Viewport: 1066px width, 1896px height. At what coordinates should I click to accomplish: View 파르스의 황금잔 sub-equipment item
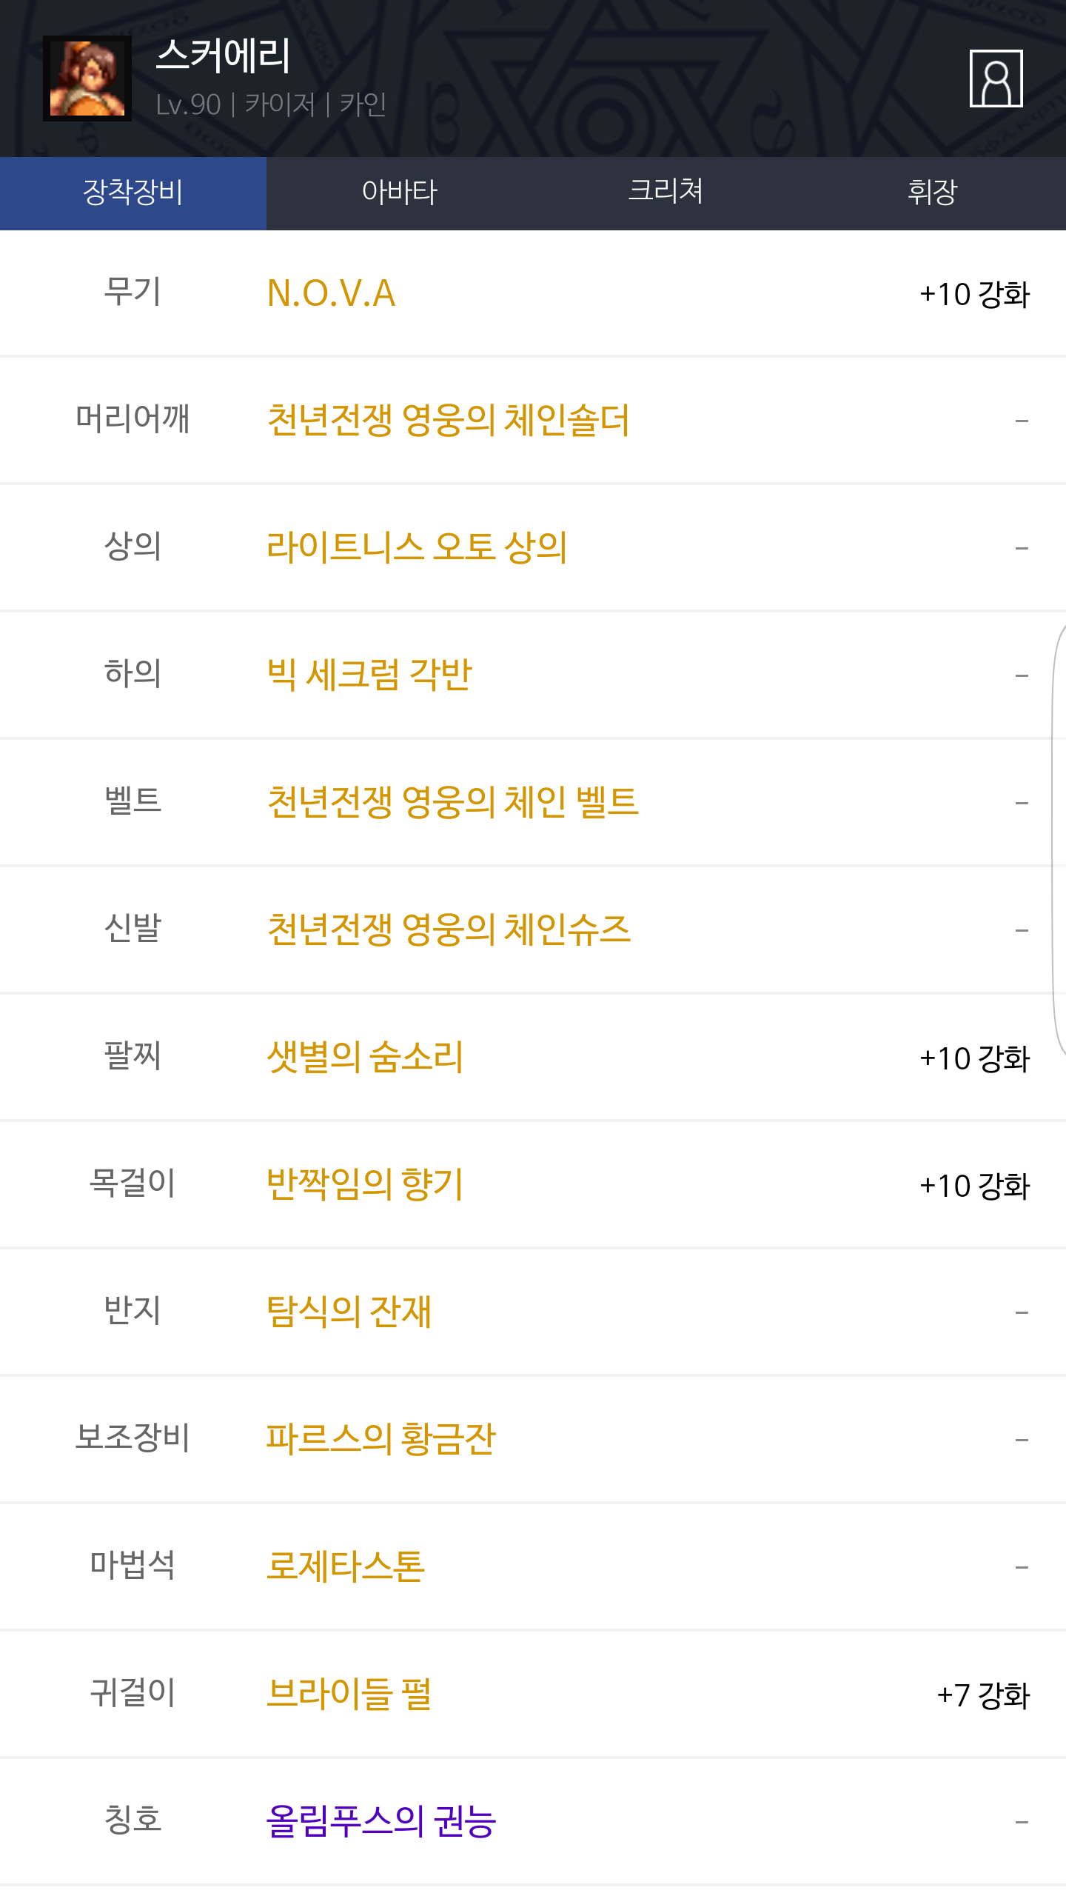381,1439
